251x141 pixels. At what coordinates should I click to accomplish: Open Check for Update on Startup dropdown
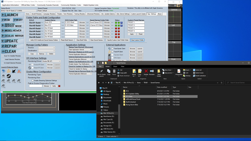click(80, 69)
